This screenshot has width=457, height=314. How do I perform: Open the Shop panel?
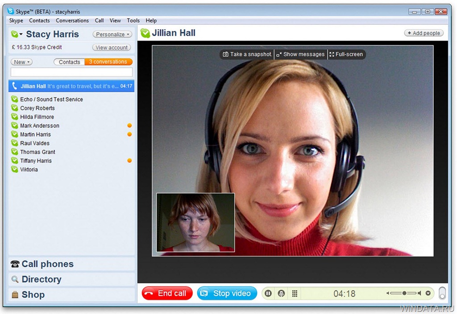coord(71,294)
